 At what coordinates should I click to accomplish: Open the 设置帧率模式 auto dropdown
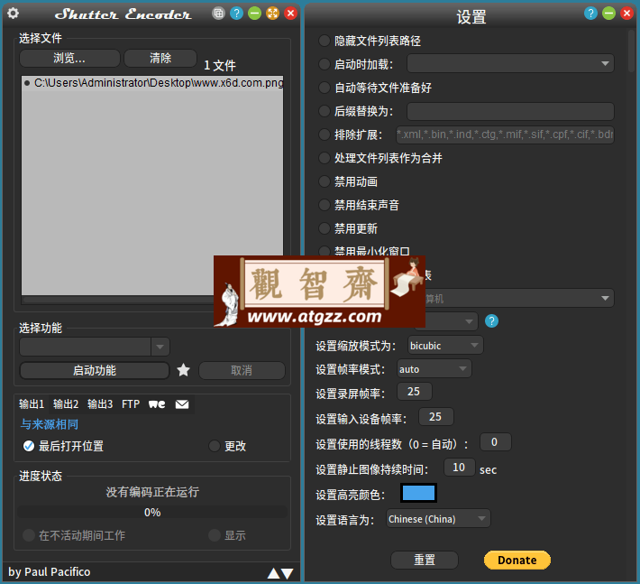(434, 369)
